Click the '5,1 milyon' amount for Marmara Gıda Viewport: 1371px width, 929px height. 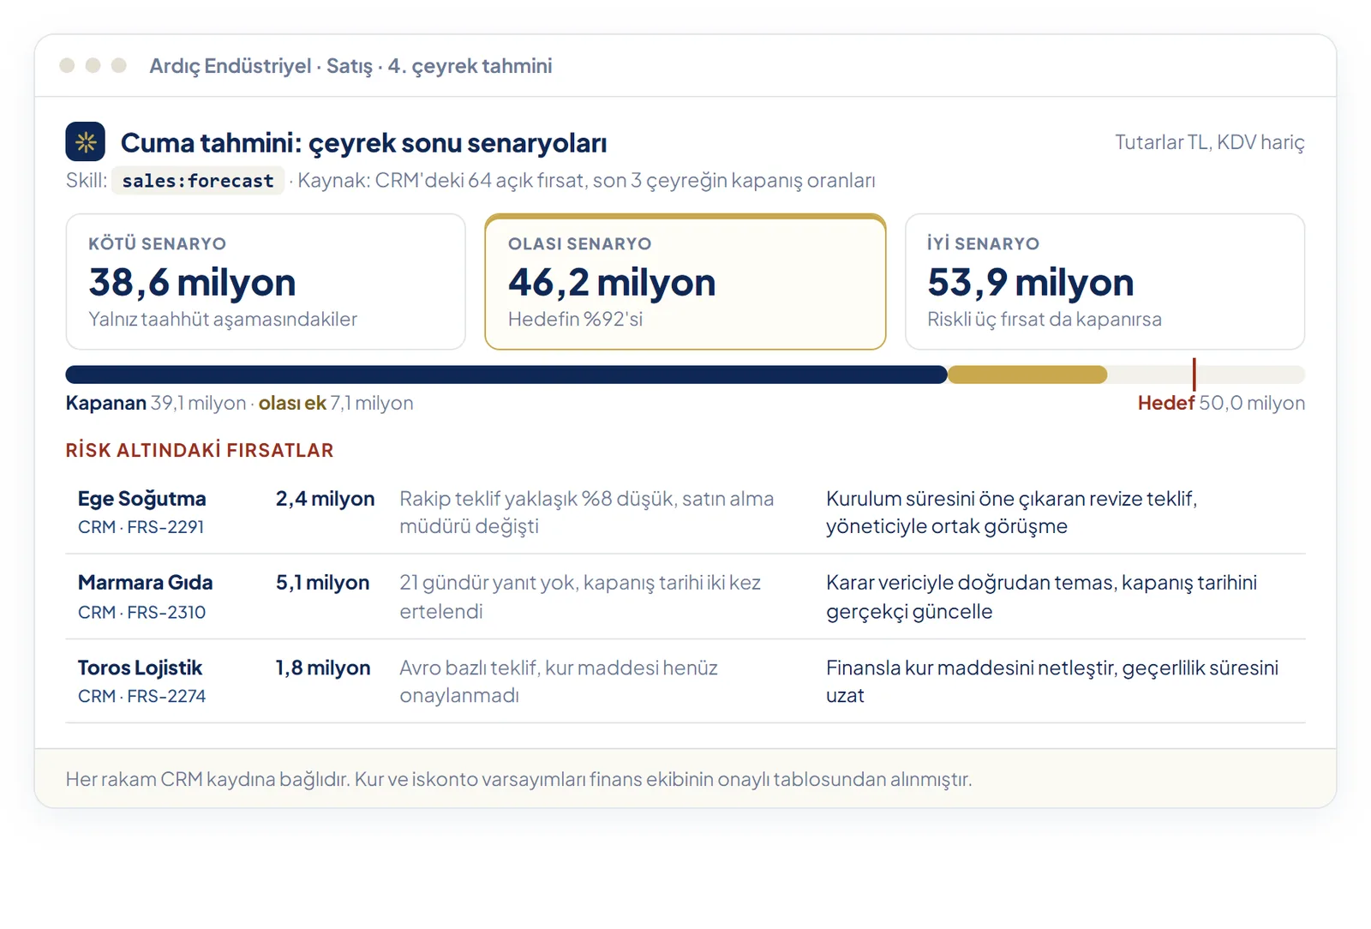pyautogui.click(x=323, y=583)
